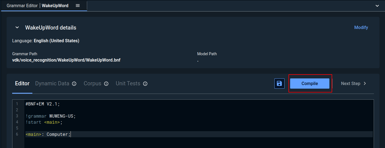Screen dimensions: 385x148
Task: Select the Grammar Editor panel title
Action: tap(22, 6)
